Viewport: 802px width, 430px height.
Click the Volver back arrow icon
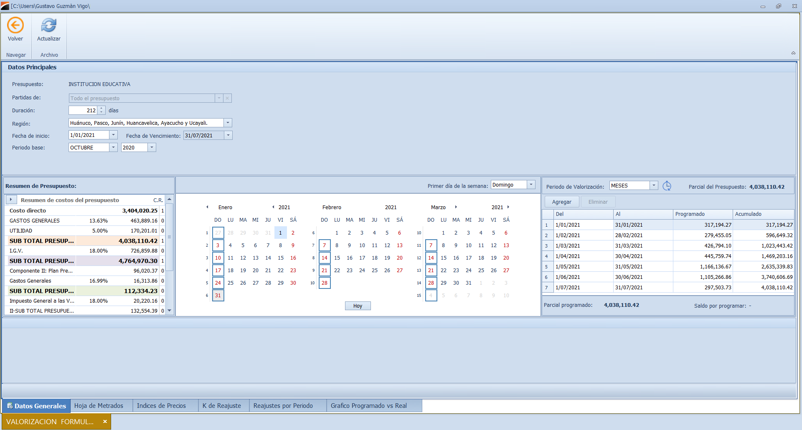[15, 25]
